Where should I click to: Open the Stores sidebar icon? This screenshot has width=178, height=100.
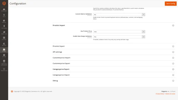click(4, 50)
